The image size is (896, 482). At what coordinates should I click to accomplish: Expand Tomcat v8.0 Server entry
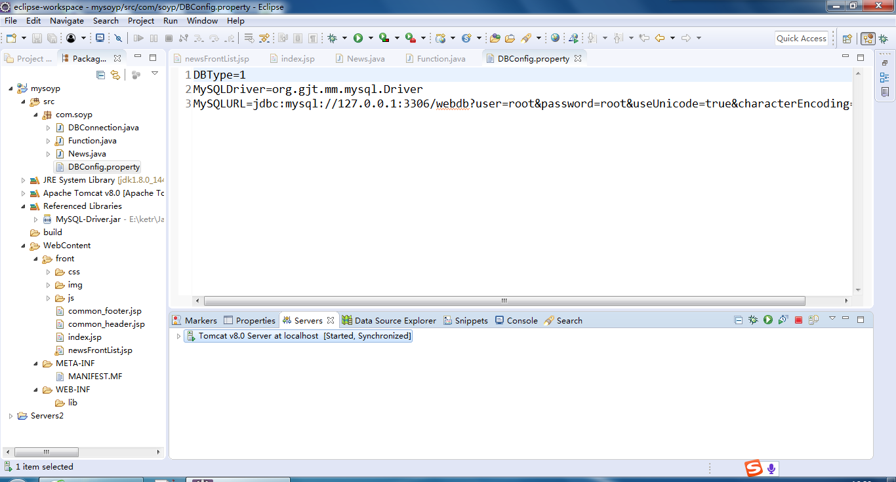click(178, 336)
